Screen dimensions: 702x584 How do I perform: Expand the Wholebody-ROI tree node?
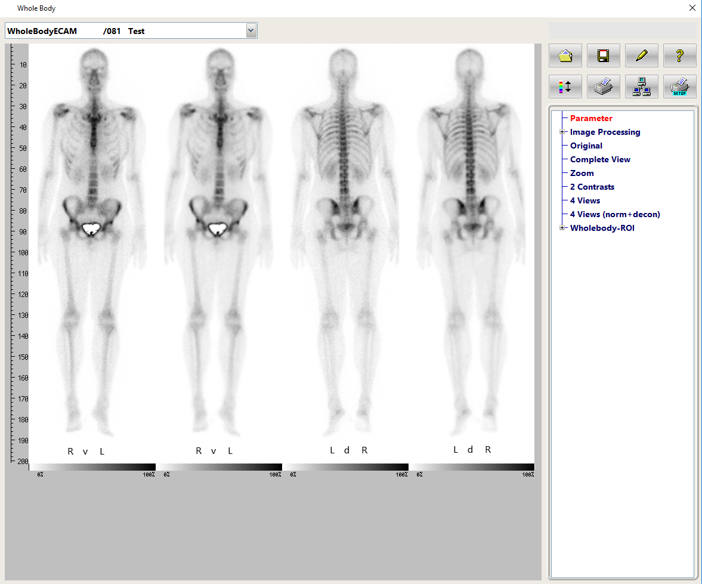click(x=562, y=228)
